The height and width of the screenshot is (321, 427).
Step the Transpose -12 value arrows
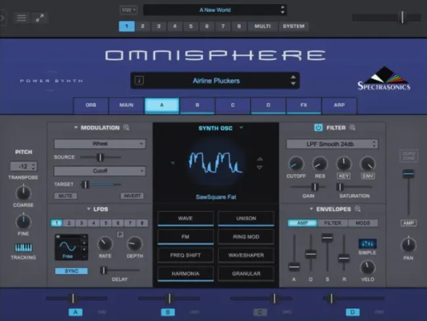coord(34,166)
